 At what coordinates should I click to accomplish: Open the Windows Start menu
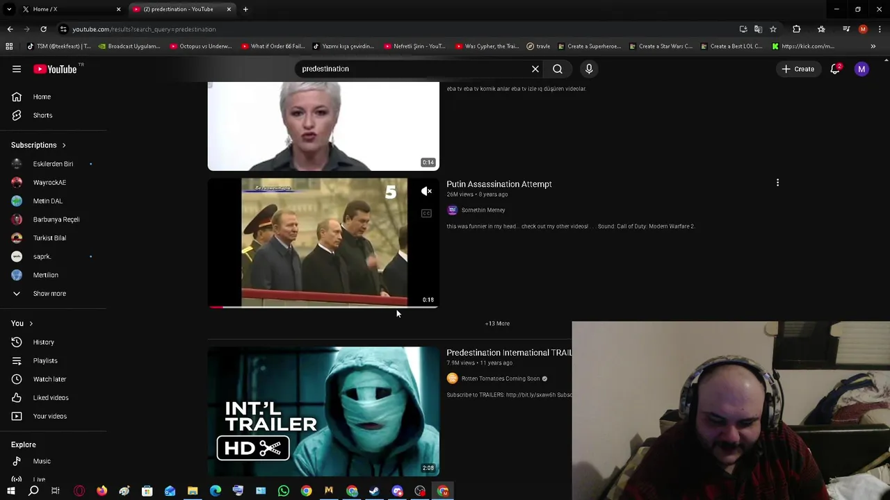point(10,491)
